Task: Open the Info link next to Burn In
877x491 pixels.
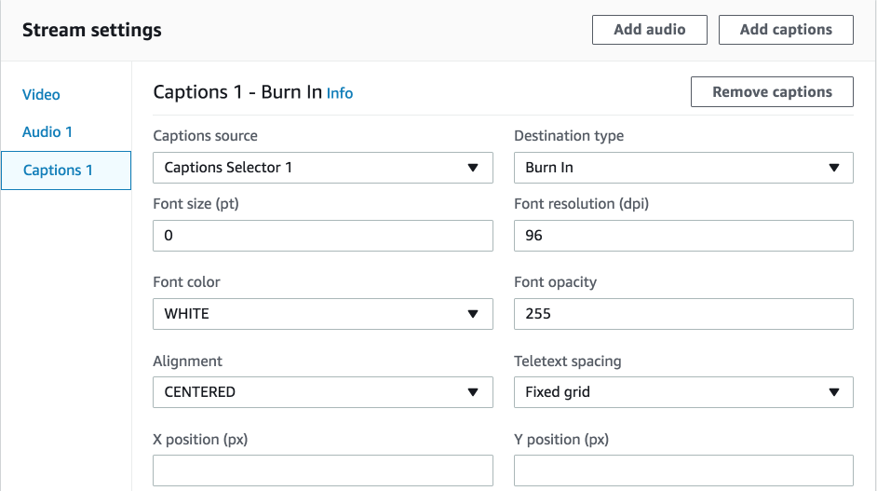Action: (x=340, y=93)
